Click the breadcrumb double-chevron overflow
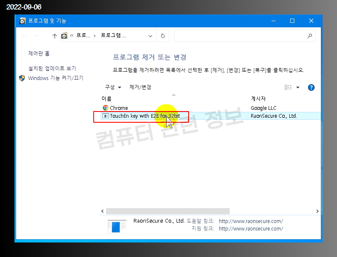The height and width of the screenshot is (257, 337). point(72,36)
